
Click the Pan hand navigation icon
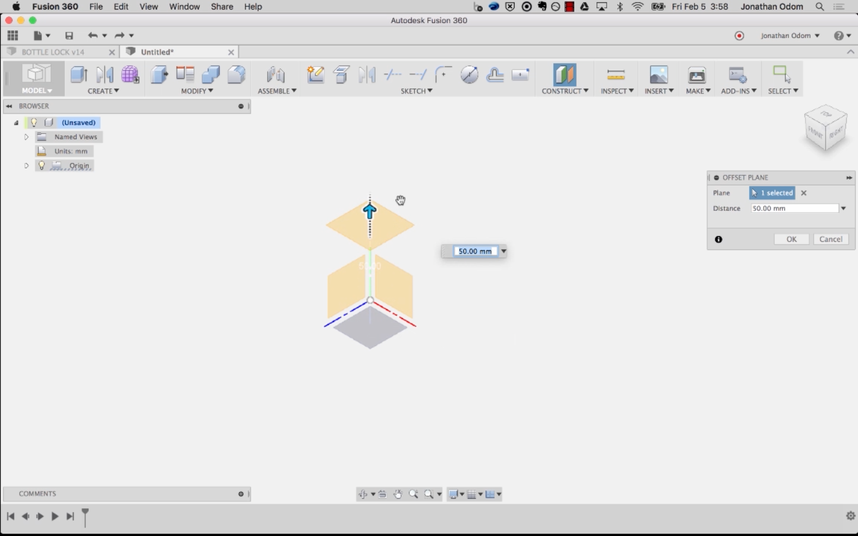[x=398, y=494]
